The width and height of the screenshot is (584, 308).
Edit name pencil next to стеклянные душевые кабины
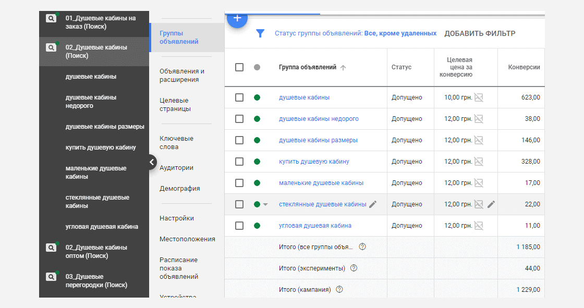373,204
